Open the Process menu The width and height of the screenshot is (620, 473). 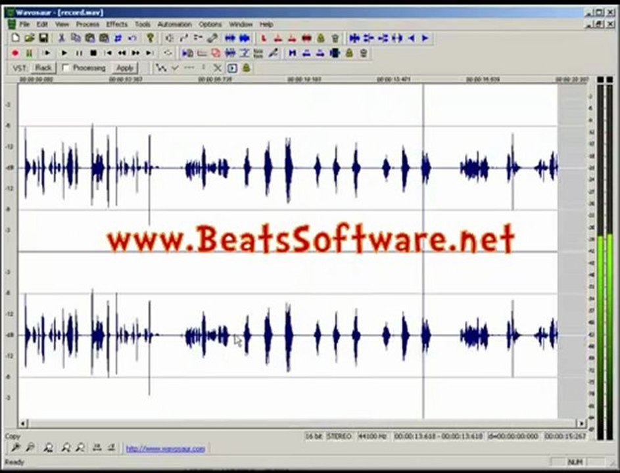[88, 24]
